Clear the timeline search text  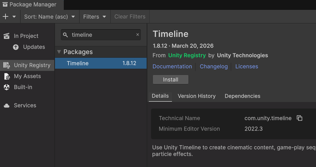138,35
